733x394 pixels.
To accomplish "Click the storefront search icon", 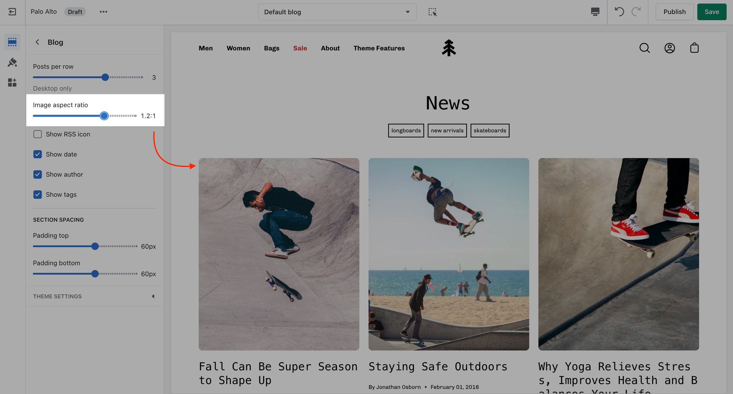I will coord(645,48).
